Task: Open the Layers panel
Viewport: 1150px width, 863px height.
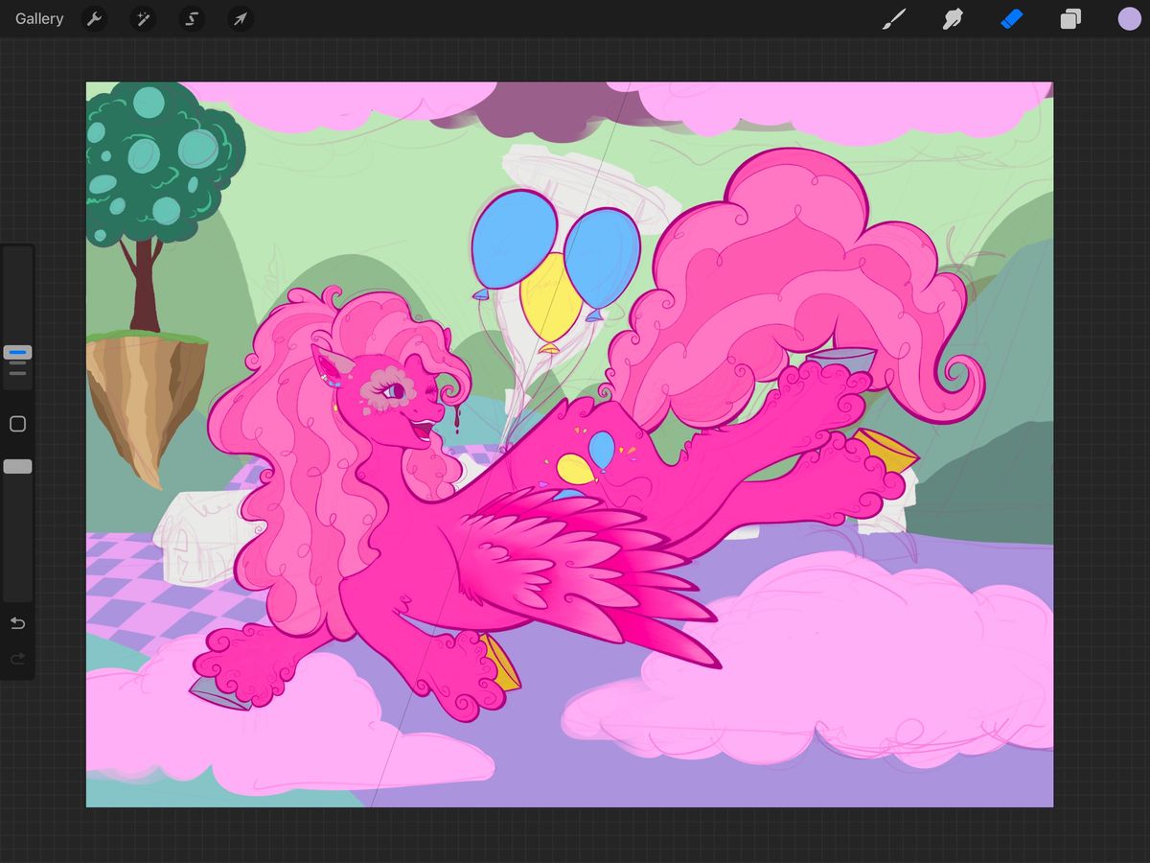Action: click(x=1070, y=19)
